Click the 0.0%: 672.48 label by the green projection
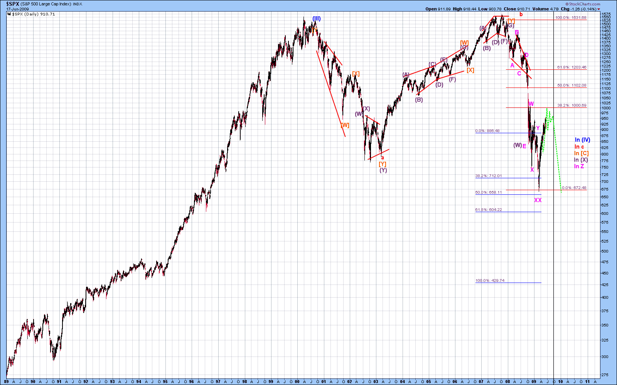This screenshot has width=617, height=385. 574,188
